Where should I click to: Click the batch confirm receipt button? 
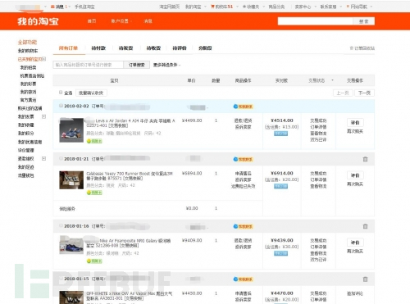[x=91, y=93]
